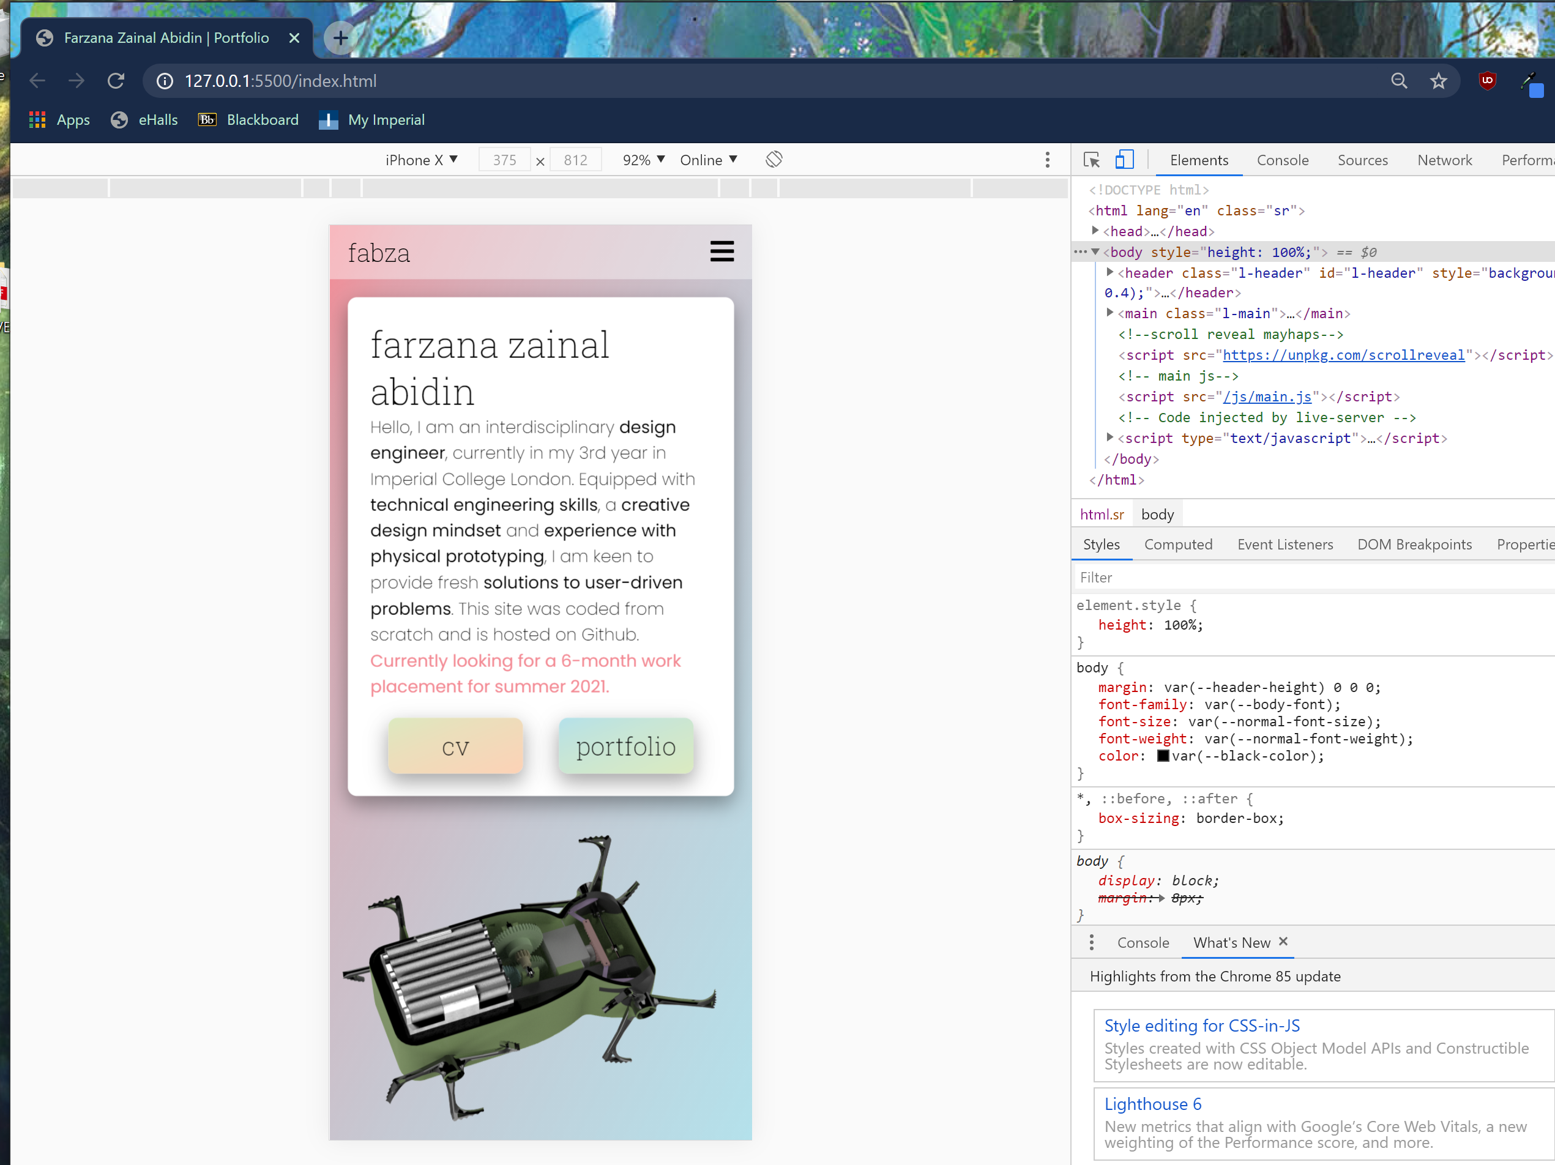Viewport: 1555px width, 1165px height.
Task: Click the rotate device orientation icon
Action: click(774, 160)
